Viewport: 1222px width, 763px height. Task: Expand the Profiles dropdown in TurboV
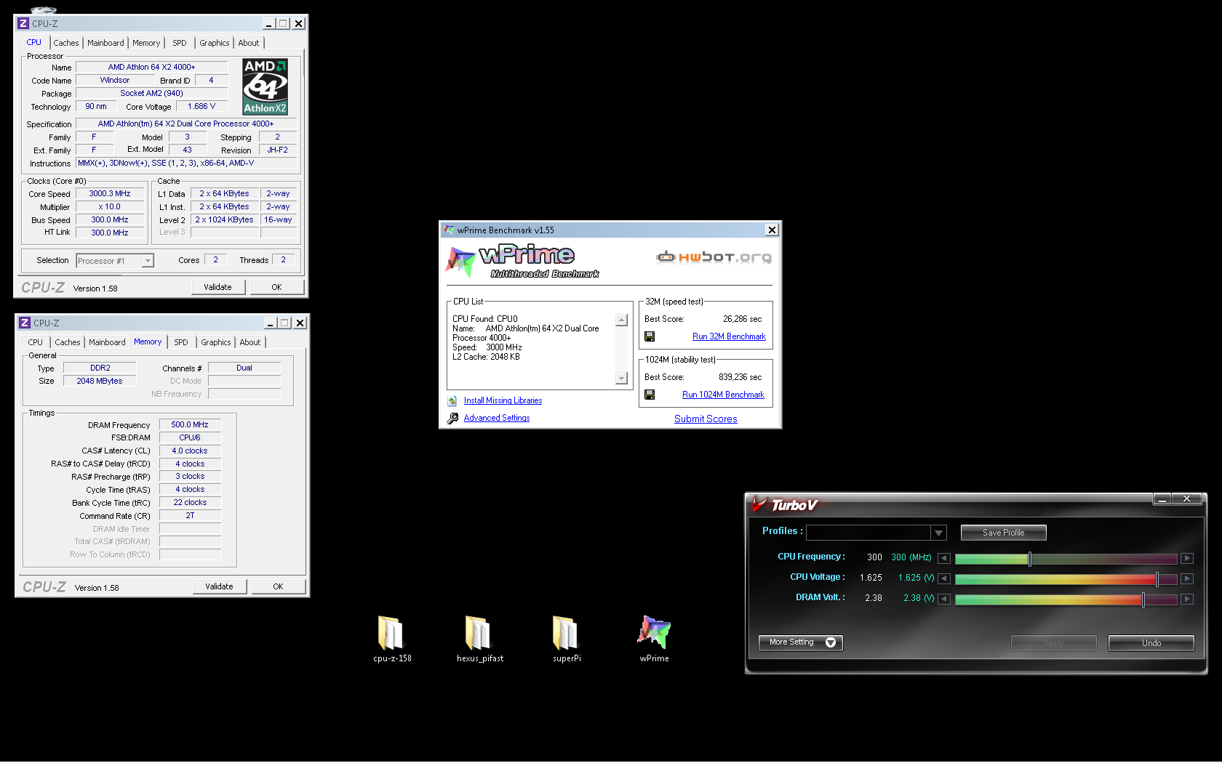(939, 533)
